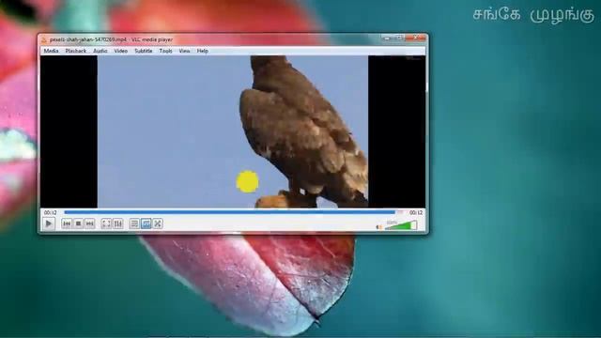Click the eagle video display area
Screen dimensions: 601x338
tap(233, 131)
